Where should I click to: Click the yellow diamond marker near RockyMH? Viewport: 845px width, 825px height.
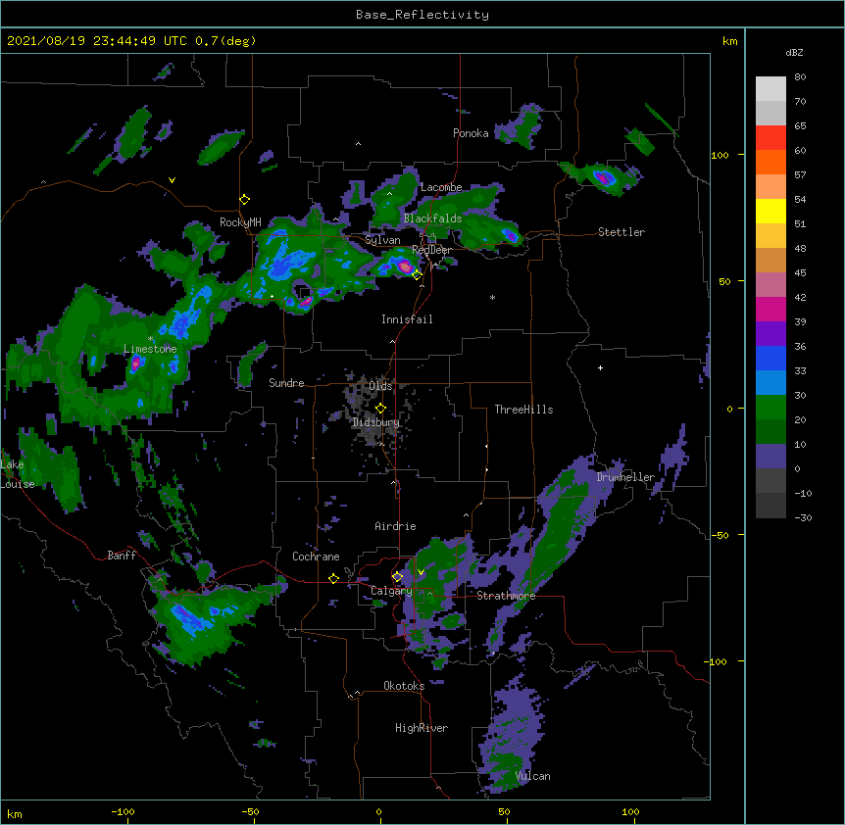[245, 200]
